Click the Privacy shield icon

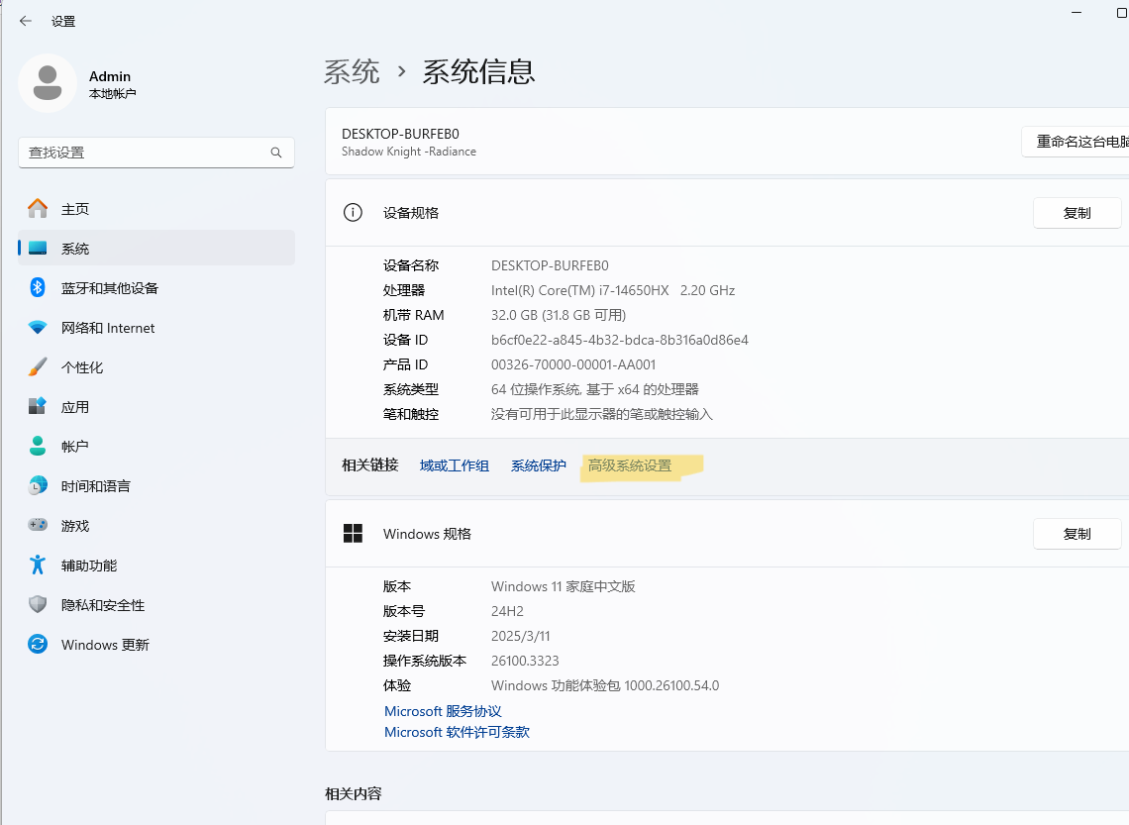[38, 605]
